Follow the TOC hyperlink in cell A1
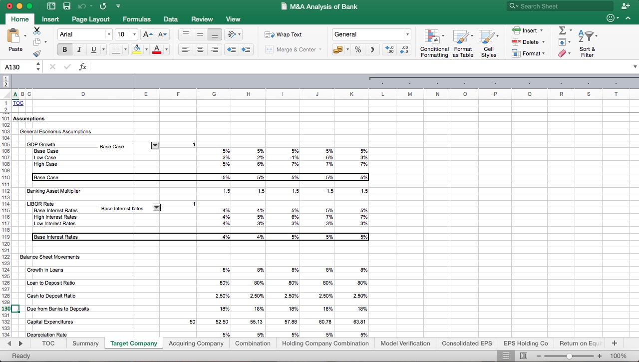Screen dimensions: 639x362 click(x=18, y=103)
